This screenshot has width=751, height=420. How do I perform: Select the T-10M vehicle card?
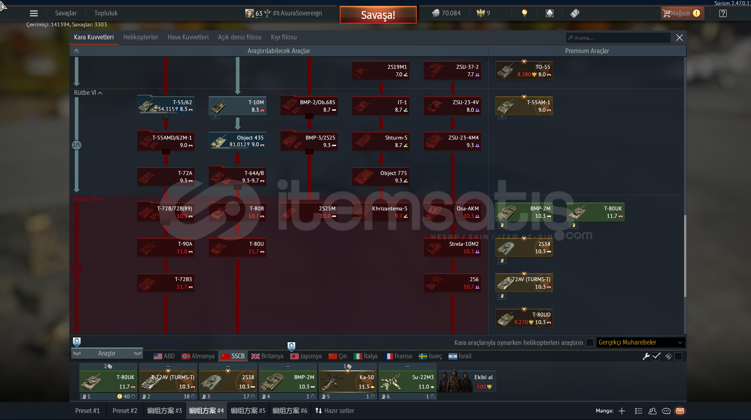(x=237, y=106)
